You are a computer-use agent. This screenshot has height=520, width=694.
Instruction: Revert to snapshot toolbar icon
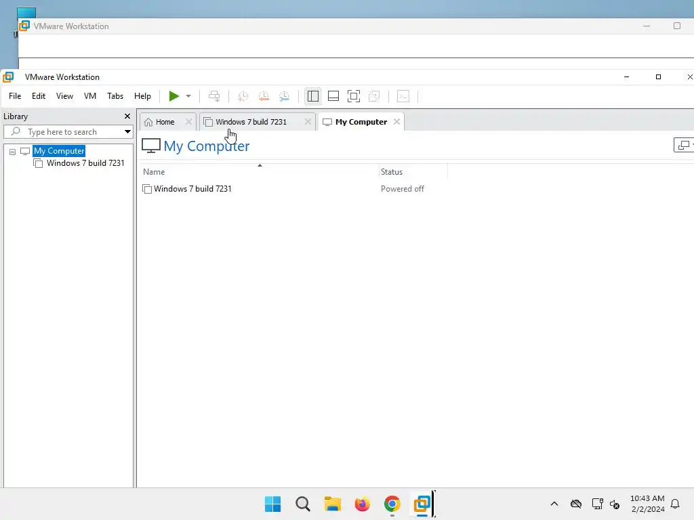(x=264, y=96)
